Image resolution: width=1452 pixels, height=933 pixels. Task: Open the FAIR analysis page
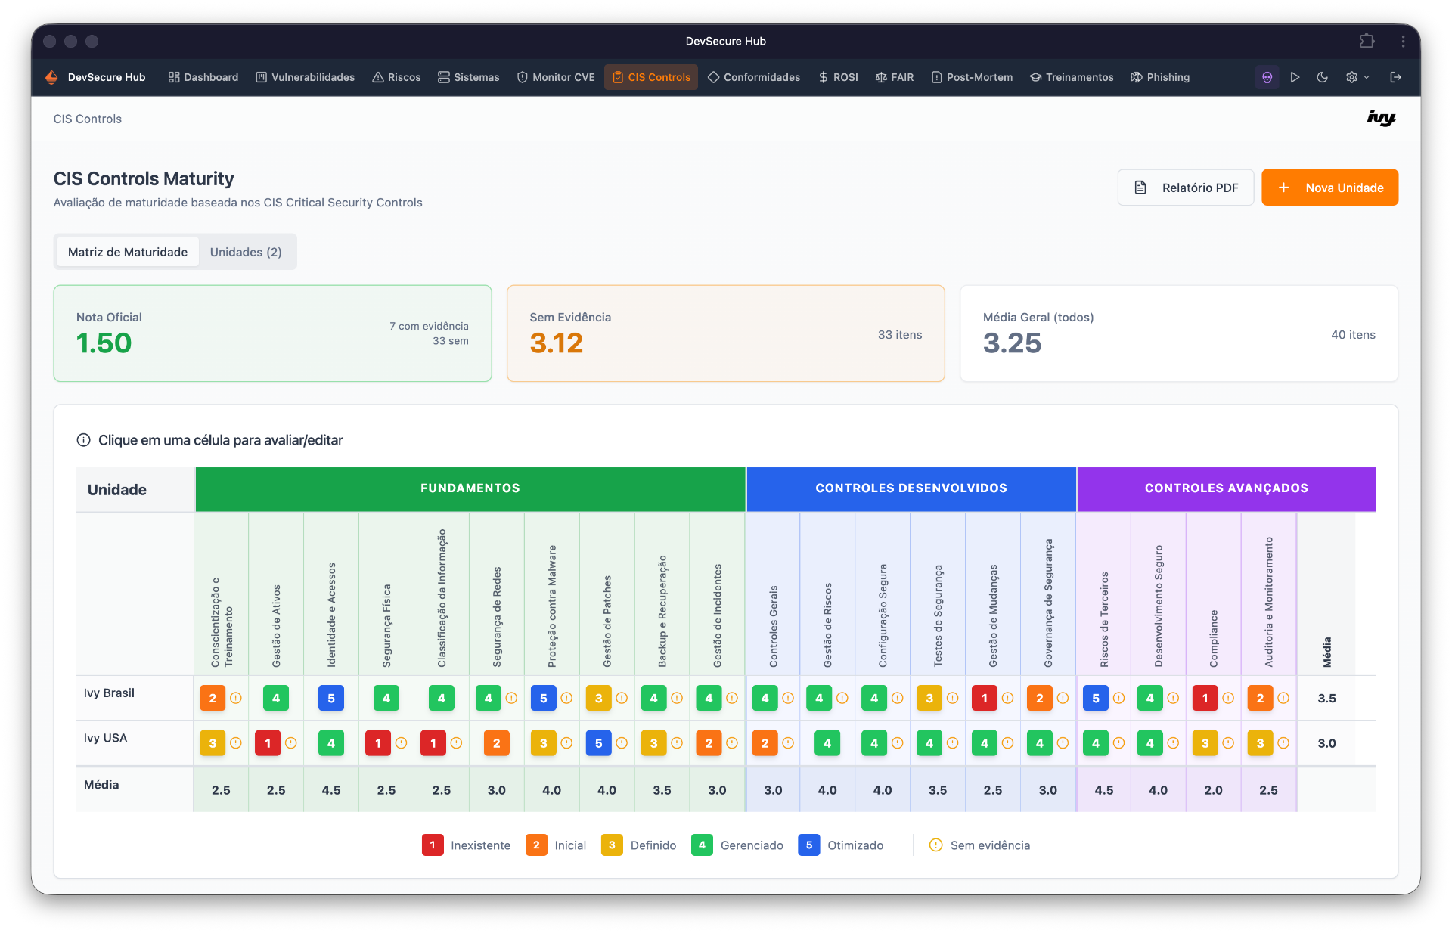(x=895, y=77)
